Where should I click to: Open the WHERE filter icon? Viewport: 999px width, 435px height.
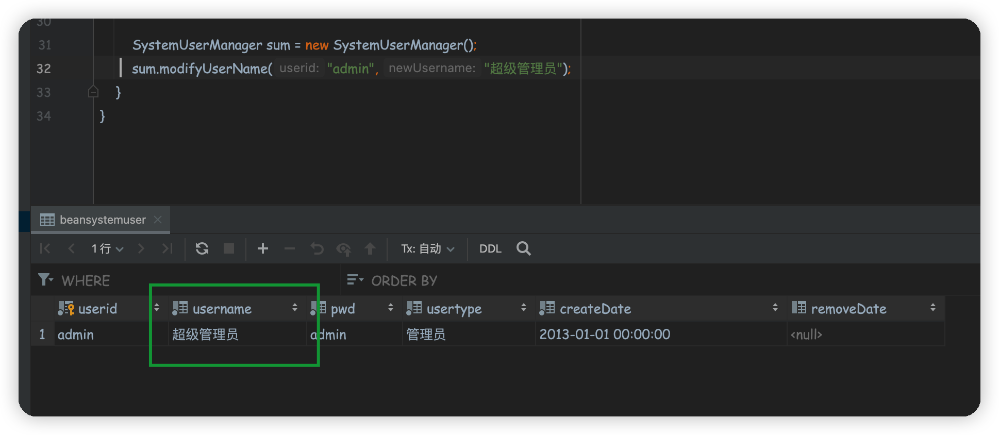(45, 280)
